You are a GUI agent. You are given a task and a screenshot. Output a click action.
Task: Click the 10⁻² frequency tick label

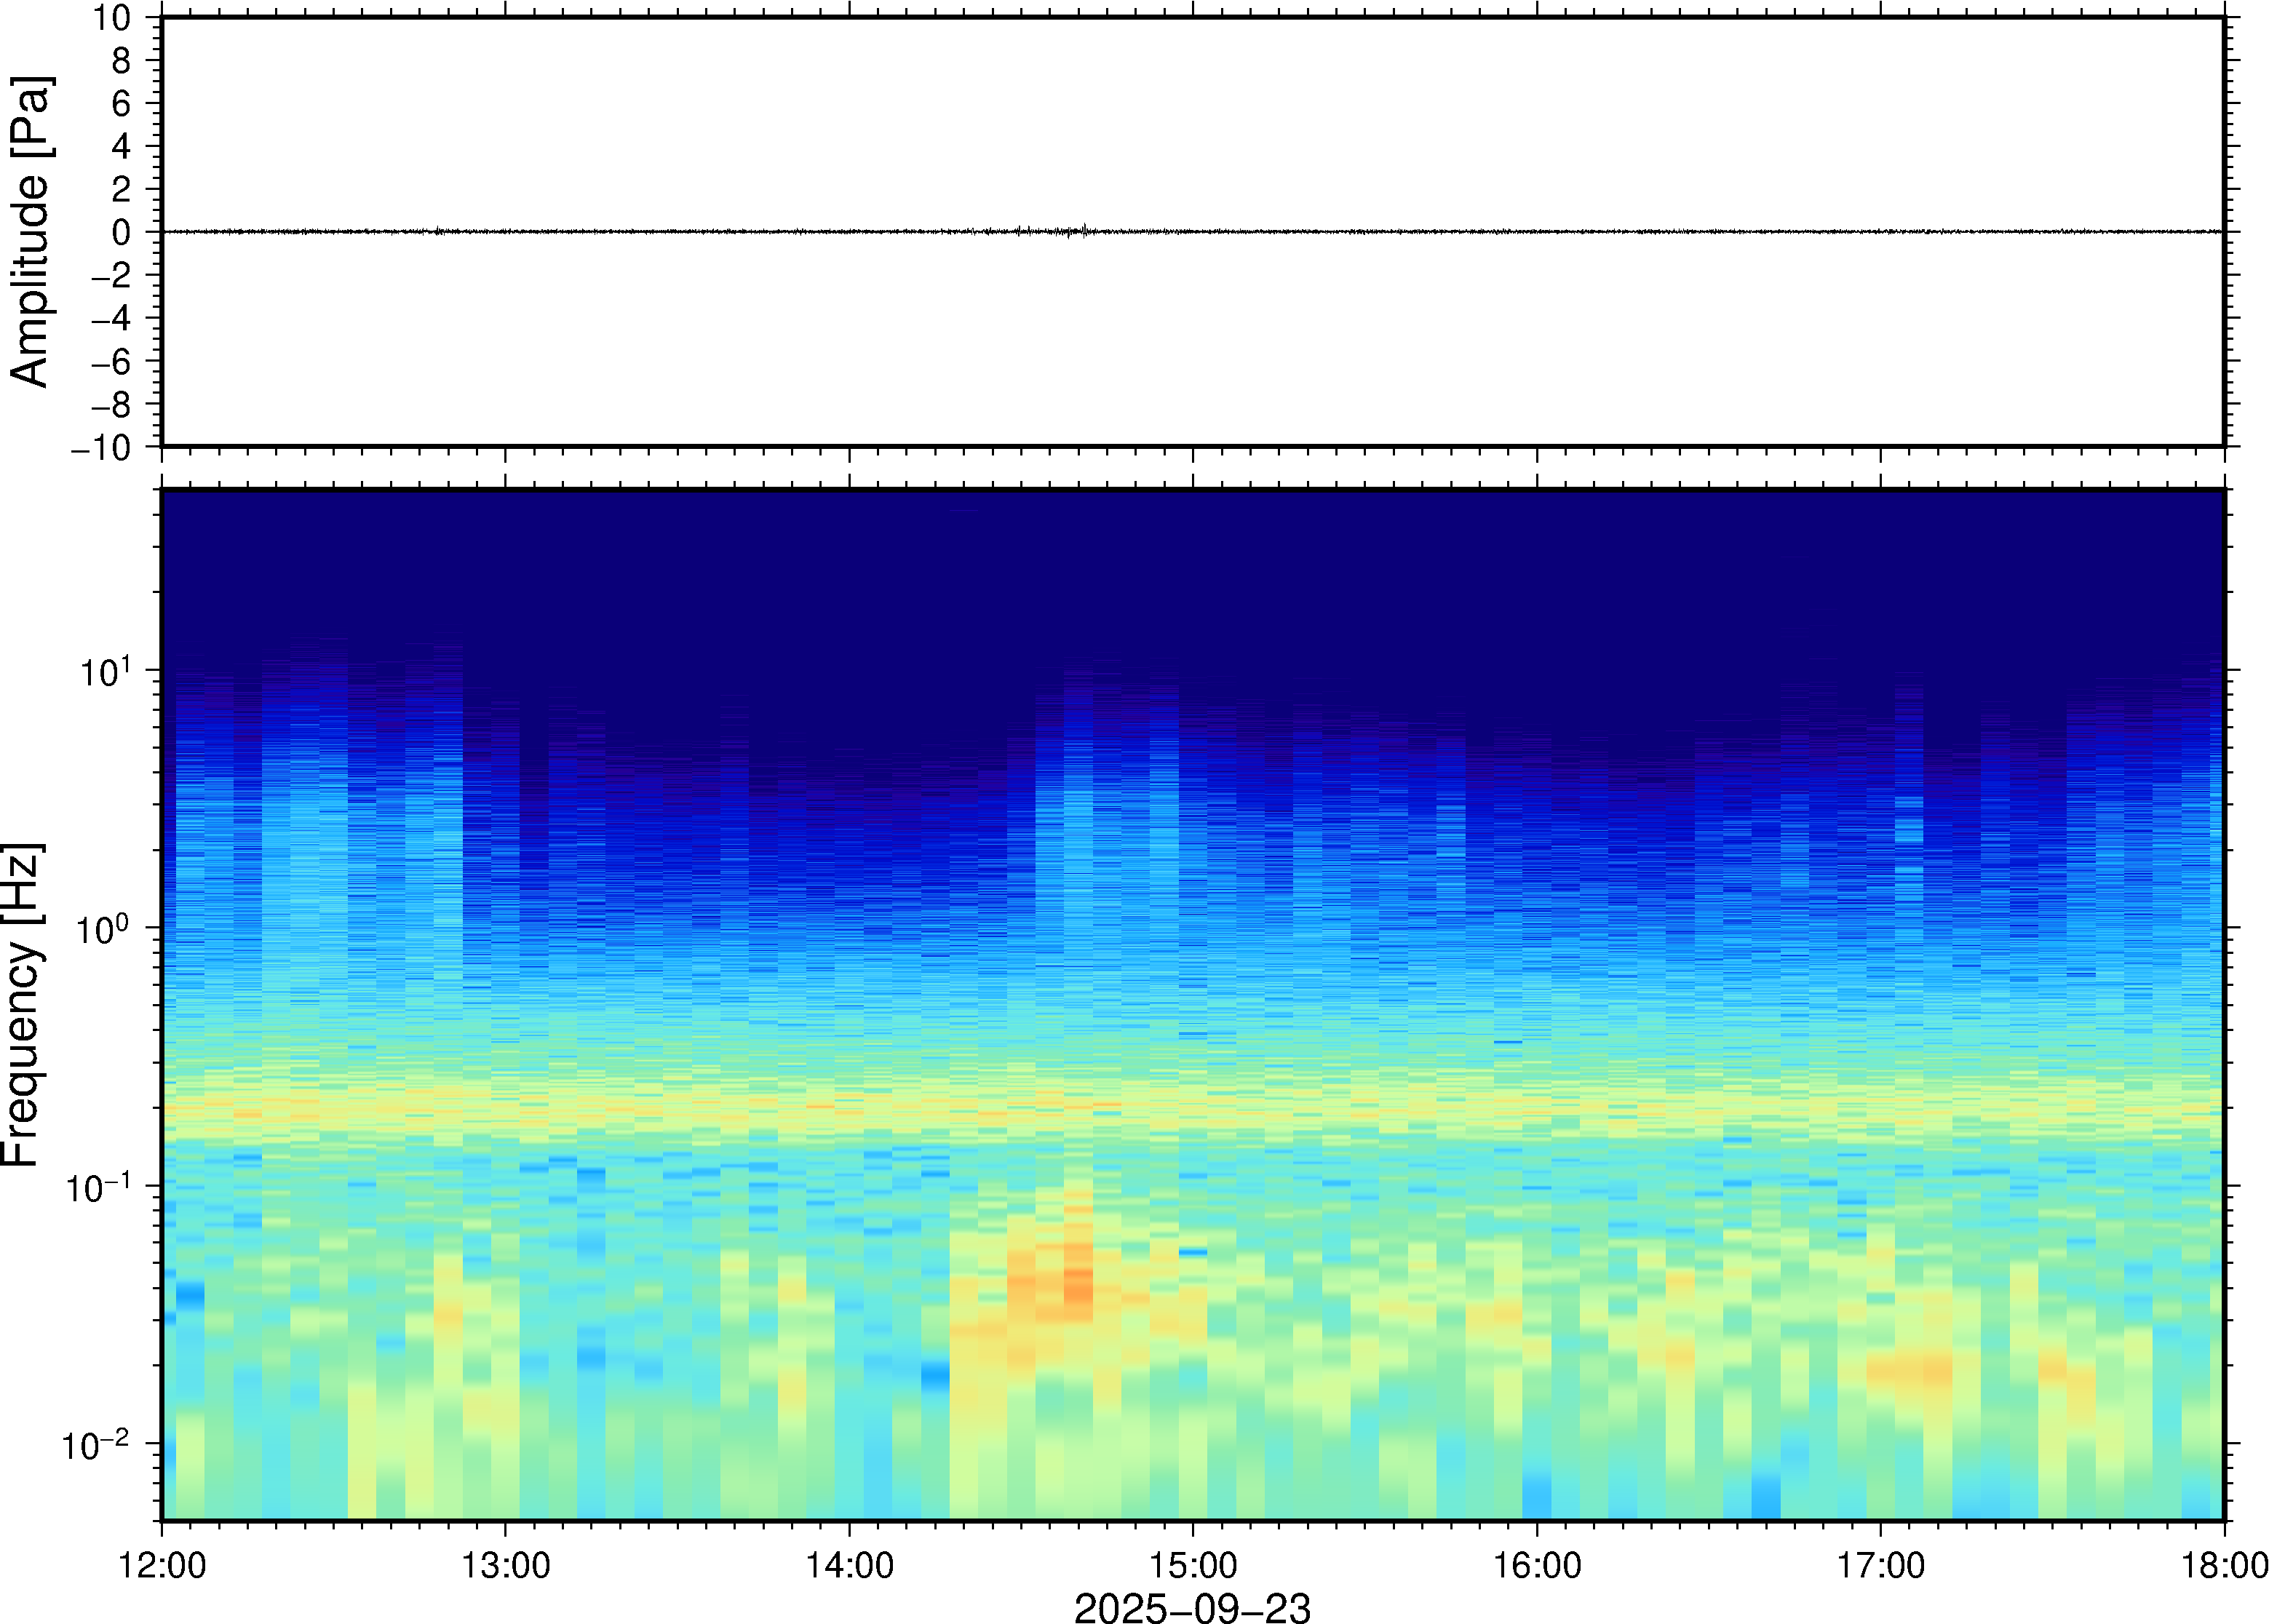95,1446
